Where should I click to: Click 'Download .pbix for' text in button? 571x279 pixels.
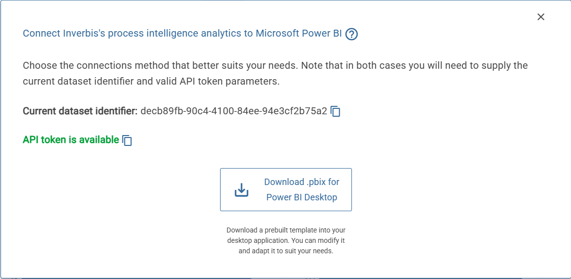(301, 182)
